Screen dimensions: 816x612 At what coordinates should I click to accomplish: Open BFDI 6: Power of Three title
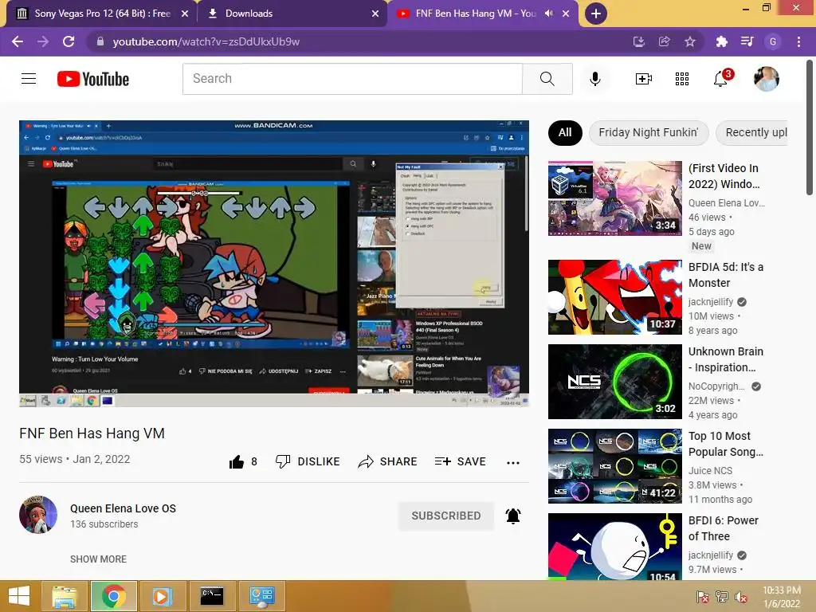point(724,528)
